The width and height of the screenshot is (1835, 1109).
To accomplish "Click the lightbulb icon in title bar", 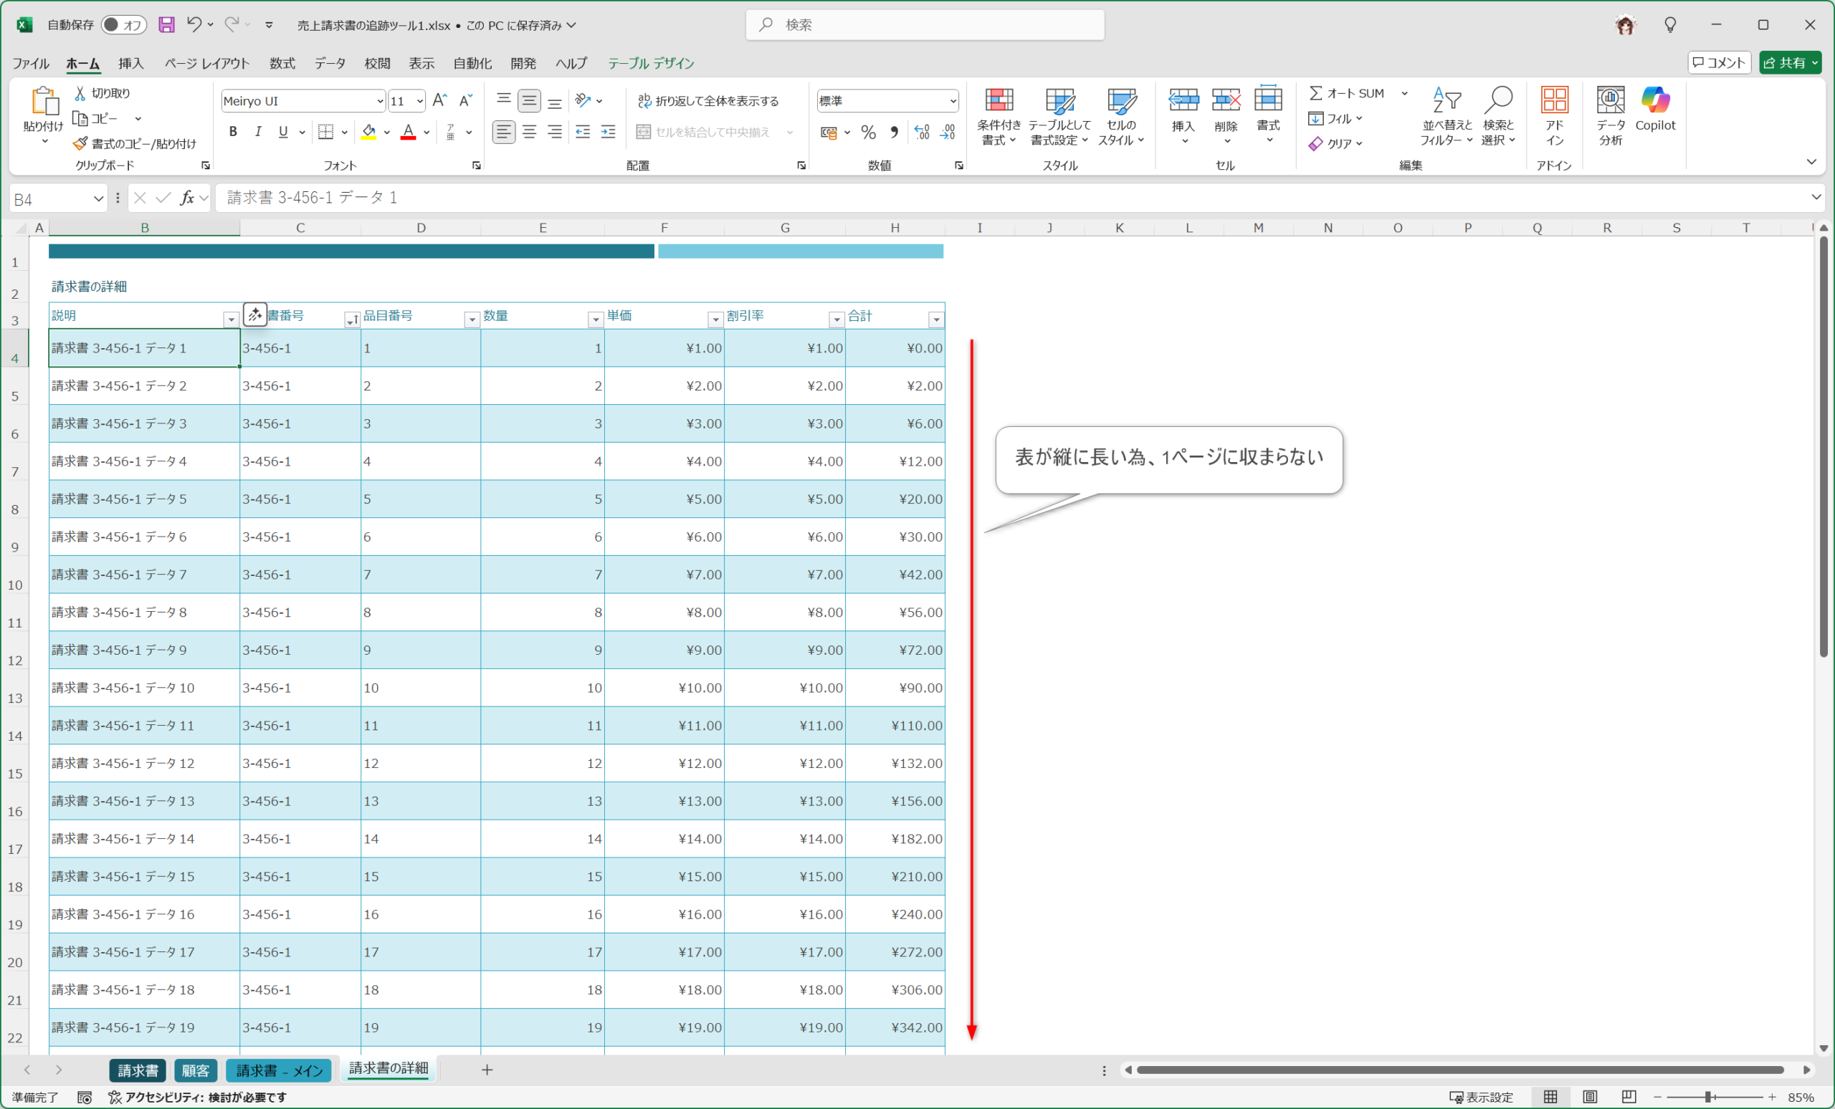I will (x=1670, y=24).
